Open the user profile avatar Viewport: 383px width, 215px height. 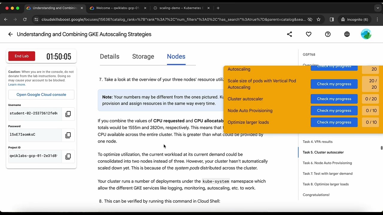click(x=366, y=34)
